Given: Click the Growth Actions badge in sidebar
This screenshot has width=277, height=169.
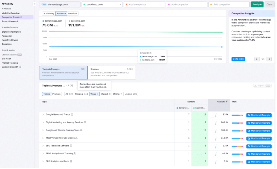Looking at the screenshot, I should tap(19, 55).
